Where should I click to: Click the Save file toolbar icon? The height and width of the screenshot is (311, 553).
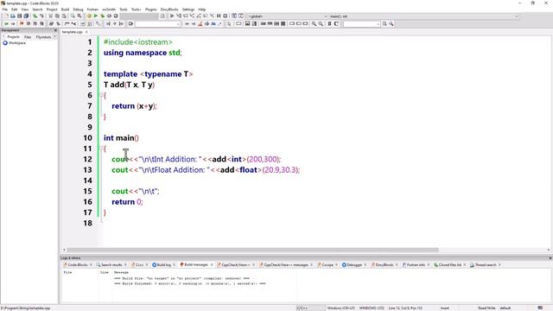tap(19, 16)
